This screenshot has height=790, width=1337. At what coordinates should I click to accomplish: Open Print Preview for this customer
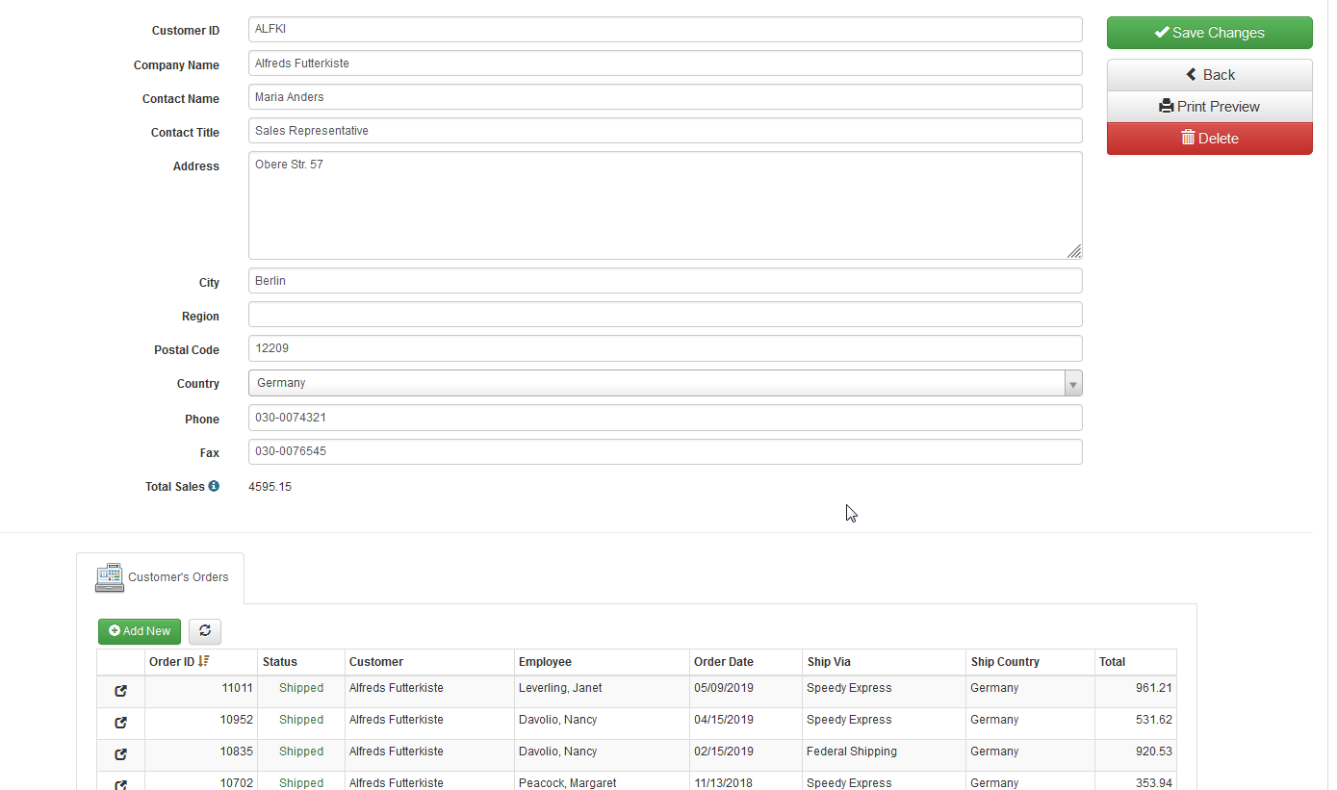[1209, 107]
